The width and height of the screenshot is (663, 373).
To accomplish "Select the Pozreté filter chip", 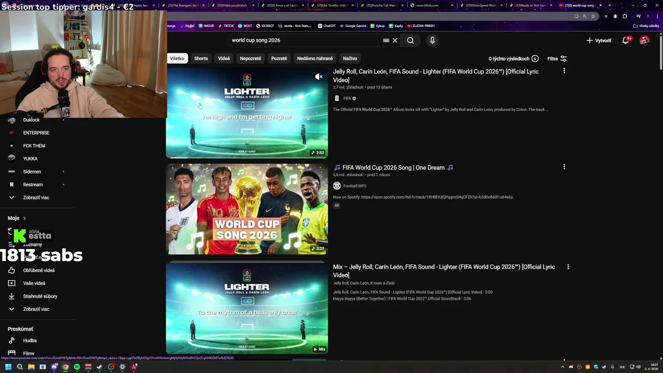I will point(279,59).
